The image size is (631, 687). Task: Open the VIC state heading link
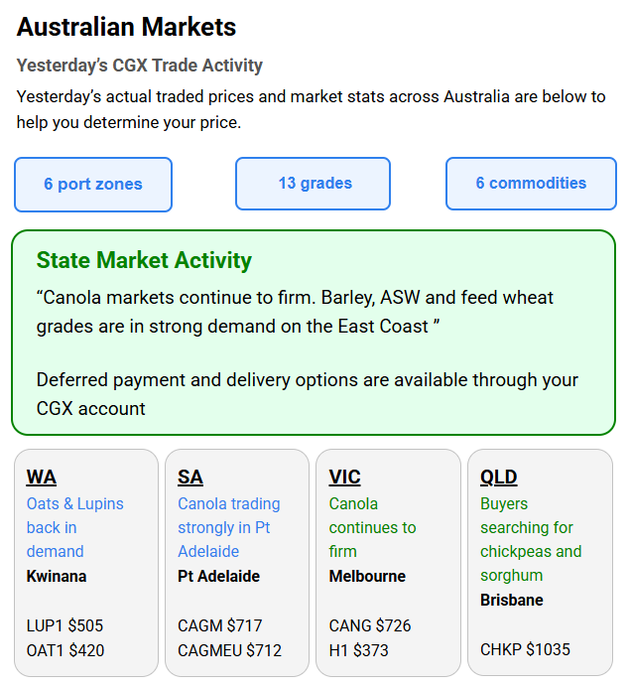344,478
